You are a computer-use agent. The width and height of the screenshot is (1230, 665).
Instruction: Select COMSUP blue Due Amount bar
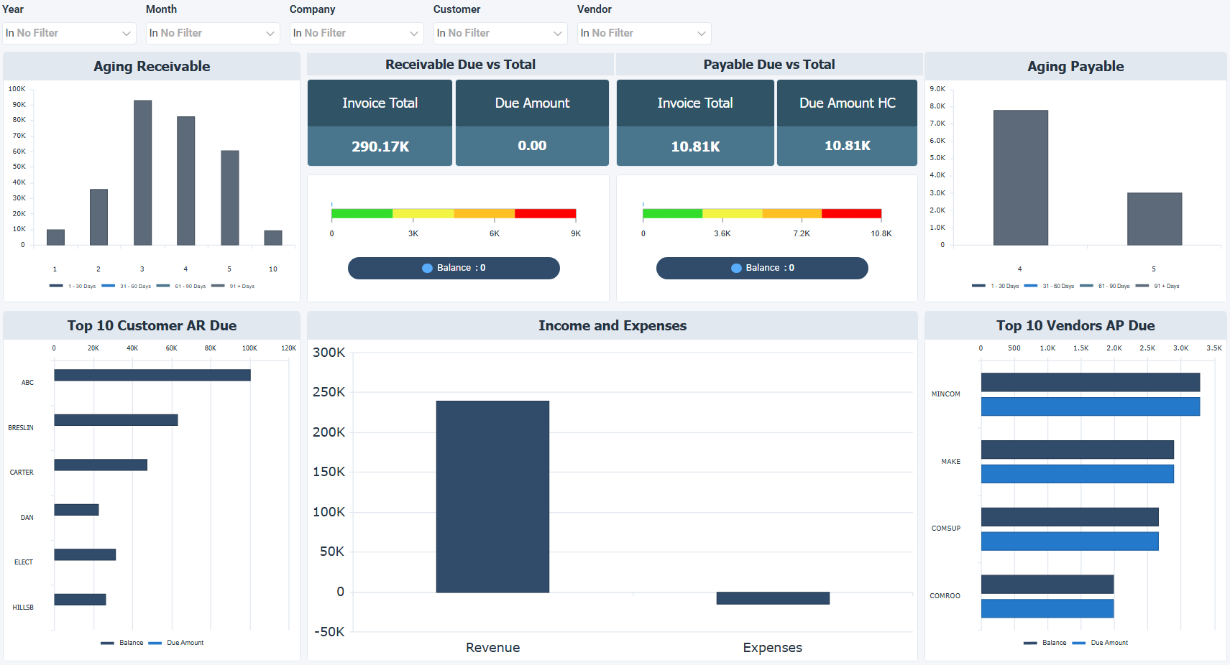click(x=1070, y=541)
